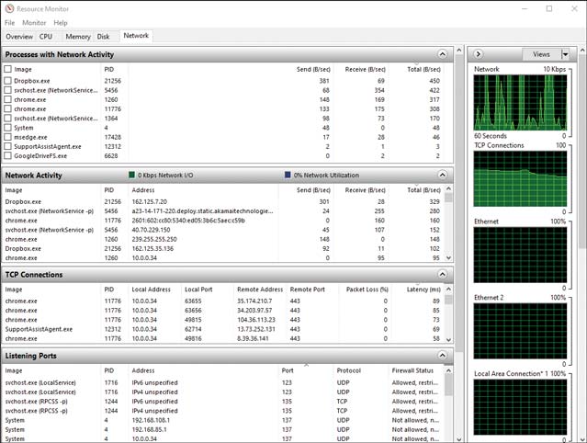Collapse the TCP Connections section chevron
Screen dimensions: 587x443
click(x=442, y=275)
